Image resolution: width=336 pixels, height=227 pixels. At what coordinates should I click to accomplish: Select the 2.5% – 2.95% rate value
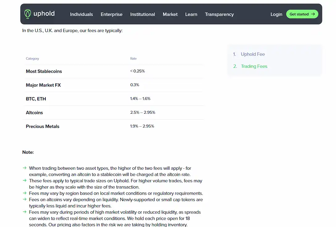point(143,112)
